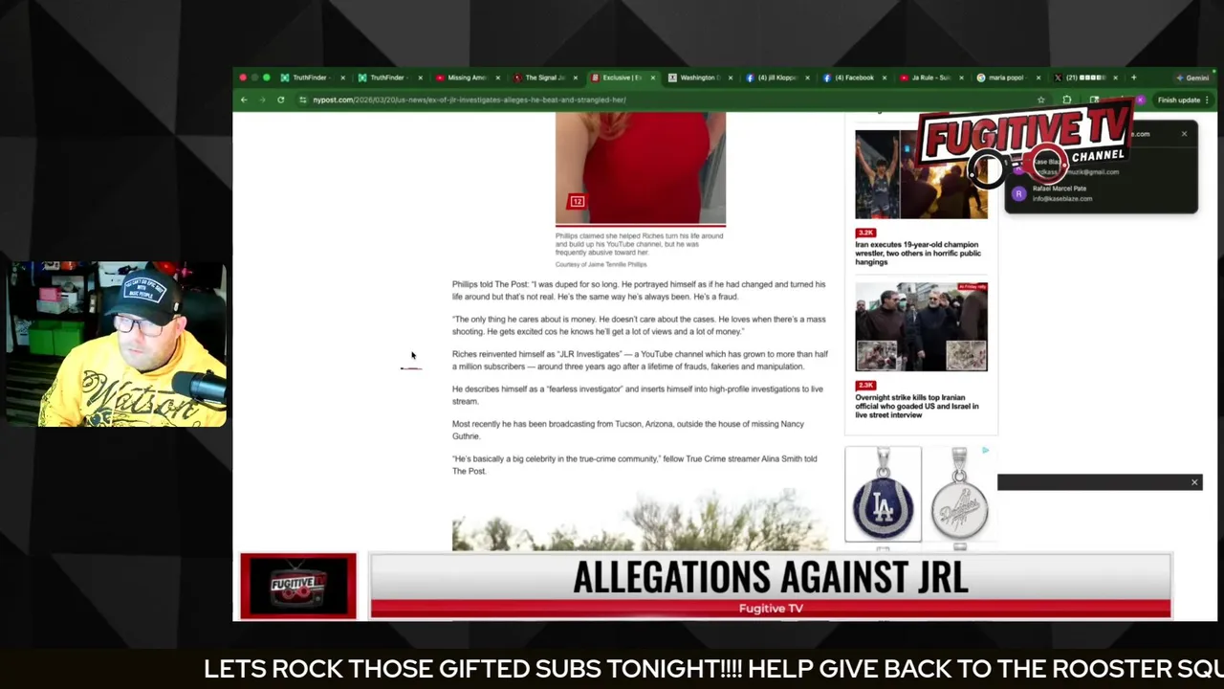Click the blue LA Dodgers pendant ad
Image resolution: width=1224 pixels, height=689 pixels.
tap(883, 495)
